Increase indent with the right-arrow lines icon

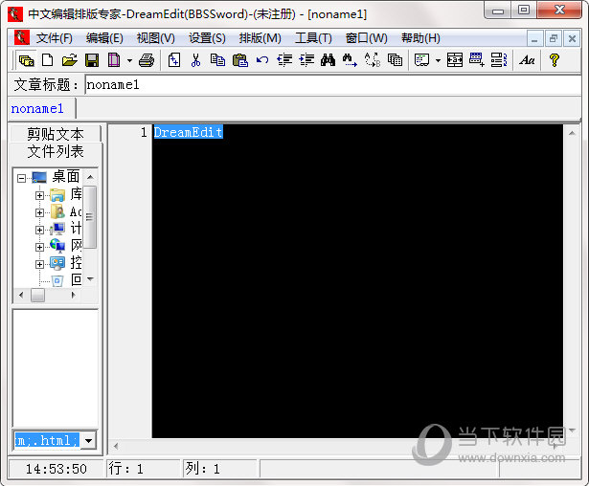(306, 60)
